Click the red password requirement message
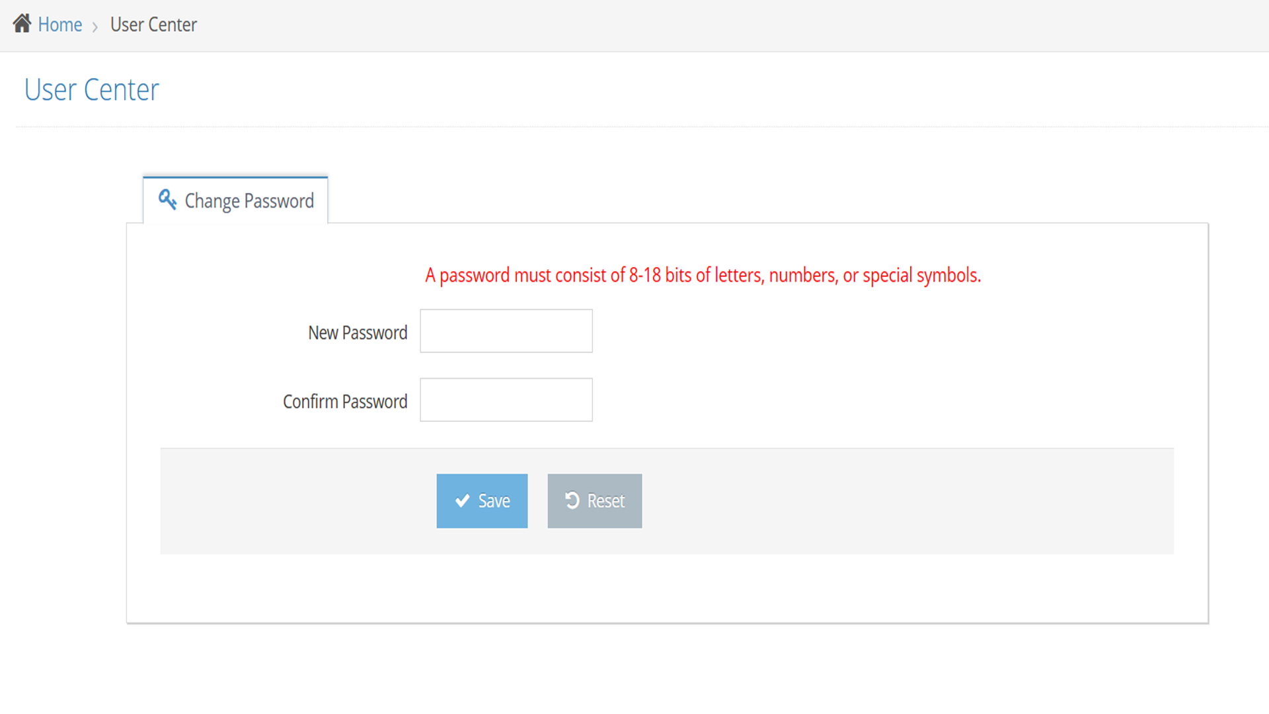1269x714 pixels. pos(703,275)
